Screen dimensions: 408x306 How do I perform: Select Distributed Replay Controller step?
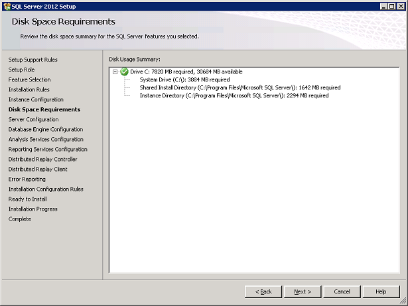point(42,159)
